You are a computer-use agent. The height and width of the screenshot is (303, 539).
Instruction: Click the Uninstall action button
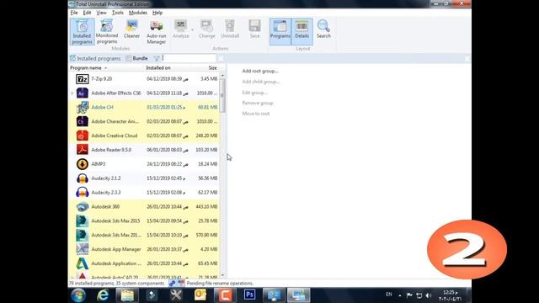[230, 29]
